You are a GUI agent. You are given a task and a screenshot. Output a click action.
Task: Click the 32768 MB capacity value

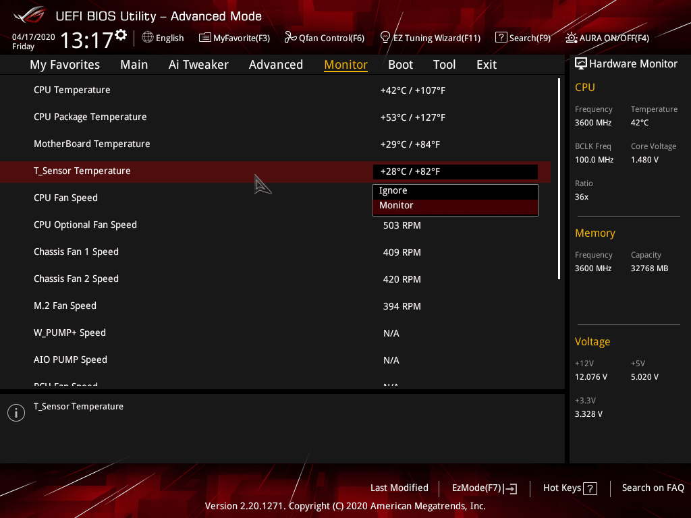tap(649, 268)
